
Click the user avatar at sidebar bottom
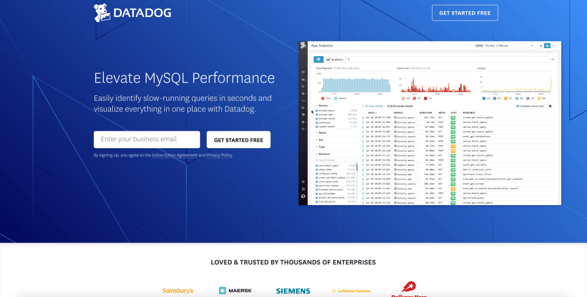pyautogui.click(x=303, y=196)
